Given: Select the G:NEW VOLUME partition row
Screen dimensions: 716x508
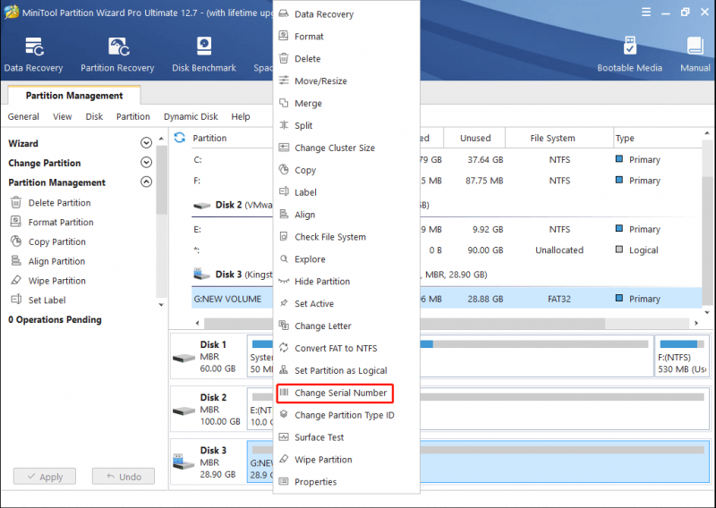Looking at the screenshot, I should (447, 299).
